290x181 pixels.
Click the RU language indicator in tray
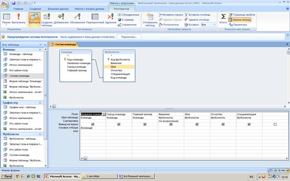pos(251,177)
